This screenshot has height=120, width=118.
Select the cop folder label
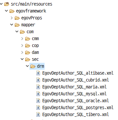[35, 46]
